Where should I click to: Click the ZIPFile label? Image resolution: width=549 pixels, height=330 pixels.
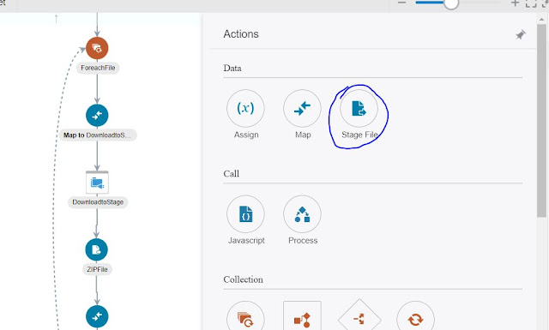point(97,269)
